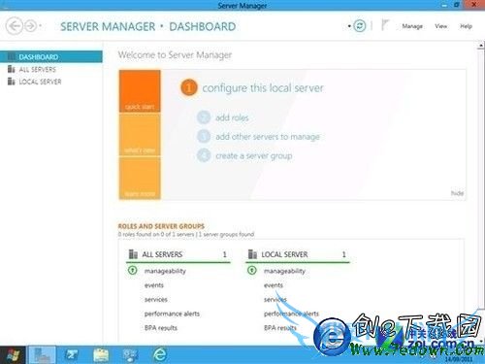The width and height of the screenshot is (485, 364).
Task: Refresh the Server Manager dashboard
Action: (x=360, y=26)
